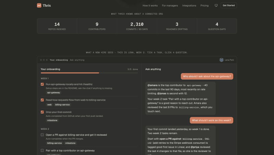Click Ask anything panel heading

pos(153,69)
